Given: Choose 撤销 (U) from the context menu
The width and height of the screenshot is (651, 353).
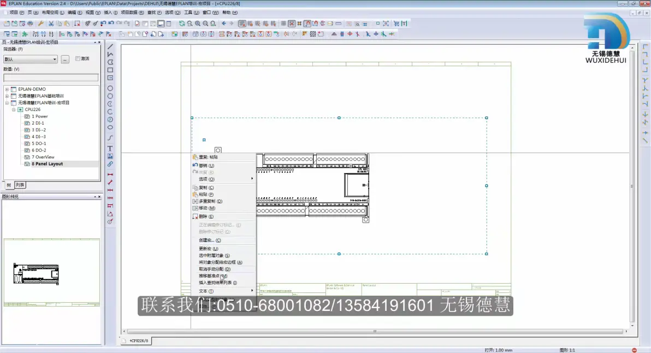Looking at the screenshot, I should click(x=223, y=165).
